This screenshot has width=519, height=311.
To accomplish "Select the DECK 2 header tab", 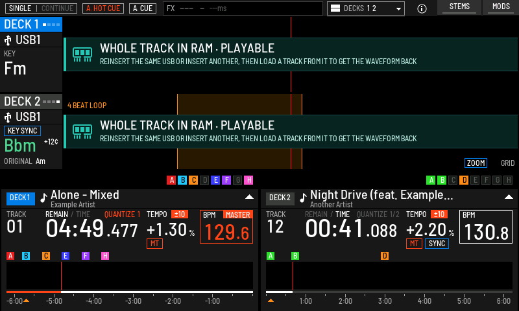I will [x=31, y=102].
